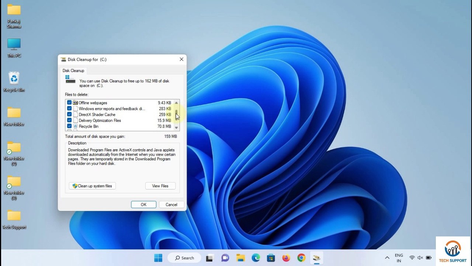Select the Pankaj Sharma desktop folder
The image size is (472, 266).
[x=14, y=16]
